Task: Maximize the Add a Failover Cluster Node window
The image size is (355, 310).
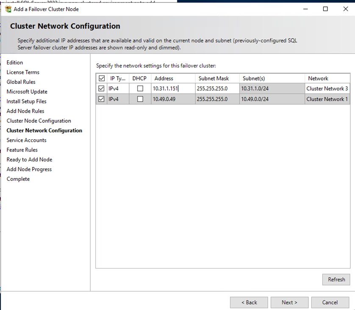Action: (325, 9)
